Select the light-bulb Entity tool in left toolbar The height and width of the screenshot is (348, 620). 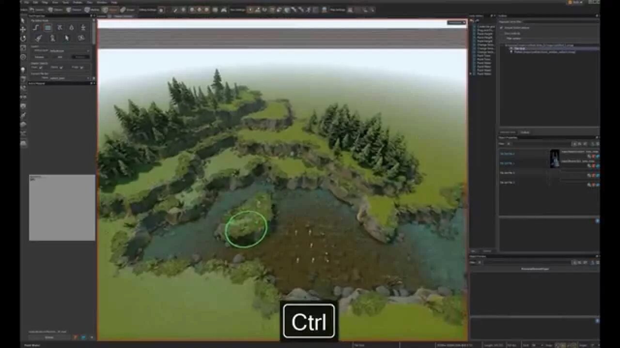click(23, 70)
